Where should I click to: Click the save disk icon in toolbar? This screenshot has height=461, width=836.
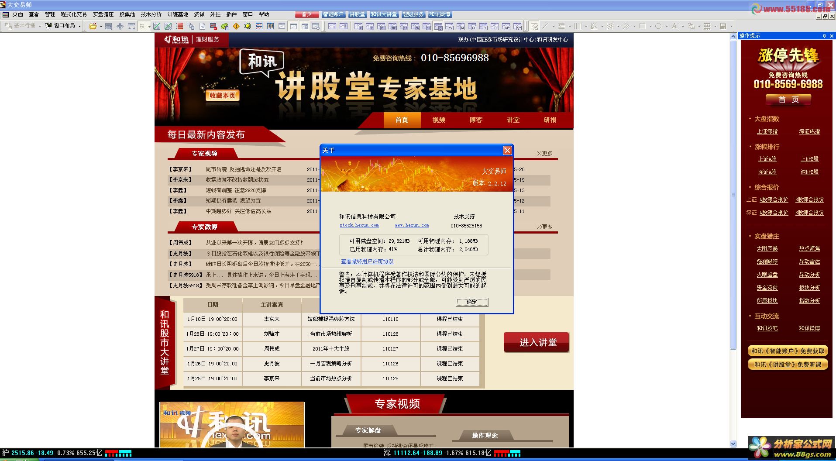pyautogui.click(x=724, y=26)
